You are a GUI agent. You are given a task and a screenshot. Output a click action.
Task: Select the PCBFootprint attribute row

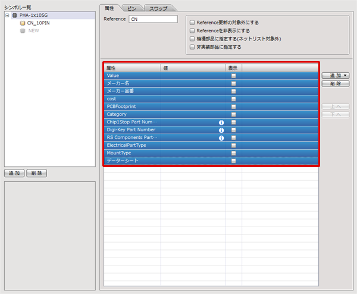(211, 107)
